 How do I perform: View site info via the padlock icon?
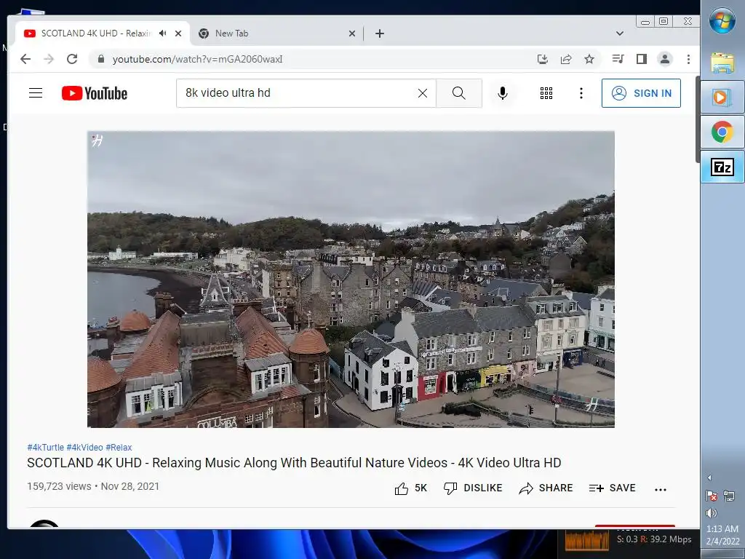pyautogui.click(x=100, y=59)
